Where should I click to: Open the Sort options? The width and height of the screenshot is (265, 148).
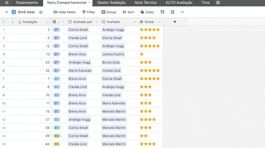click(x=128, y=12)
